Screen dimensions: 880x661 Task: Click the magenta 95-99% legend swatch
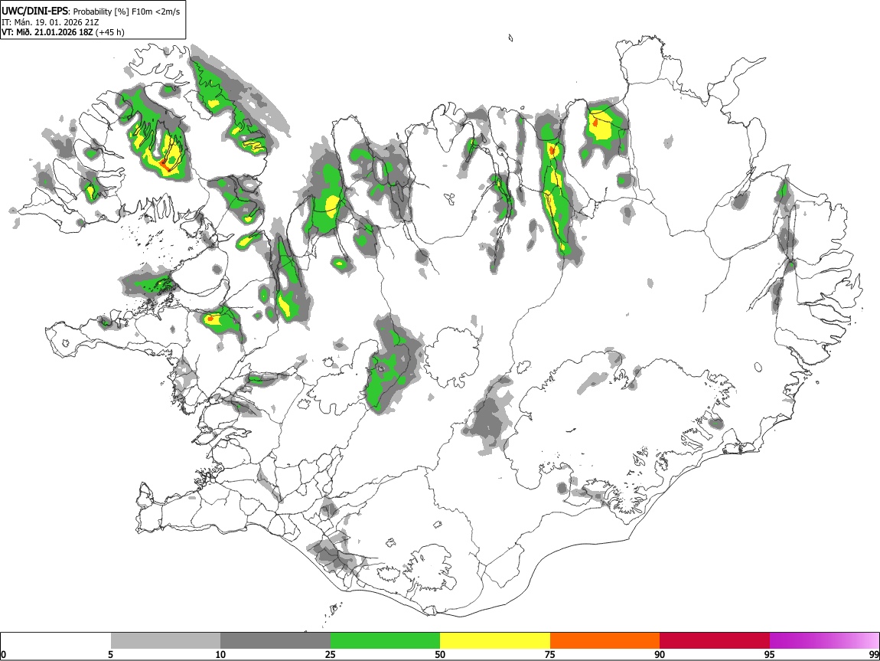(x=824, y=641)
